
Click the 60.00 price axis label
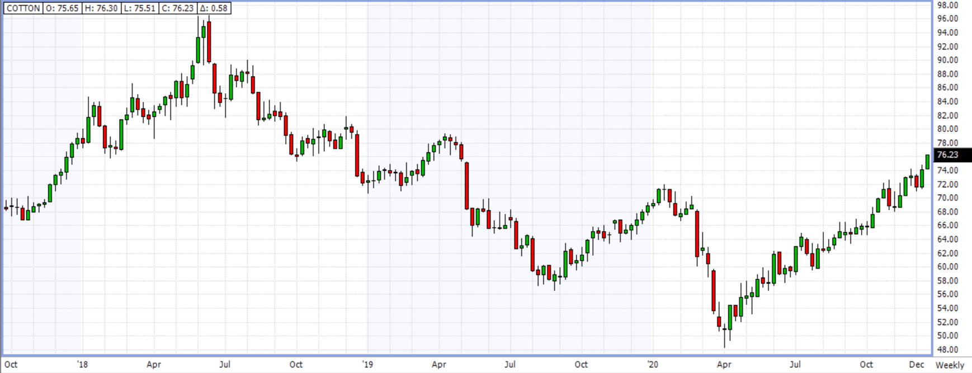[947, 266]
